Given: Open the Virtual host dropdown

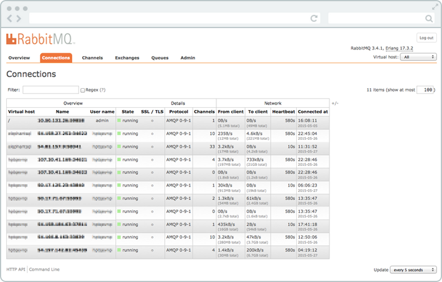Looking at the screenshot, I should click(419, 57).
